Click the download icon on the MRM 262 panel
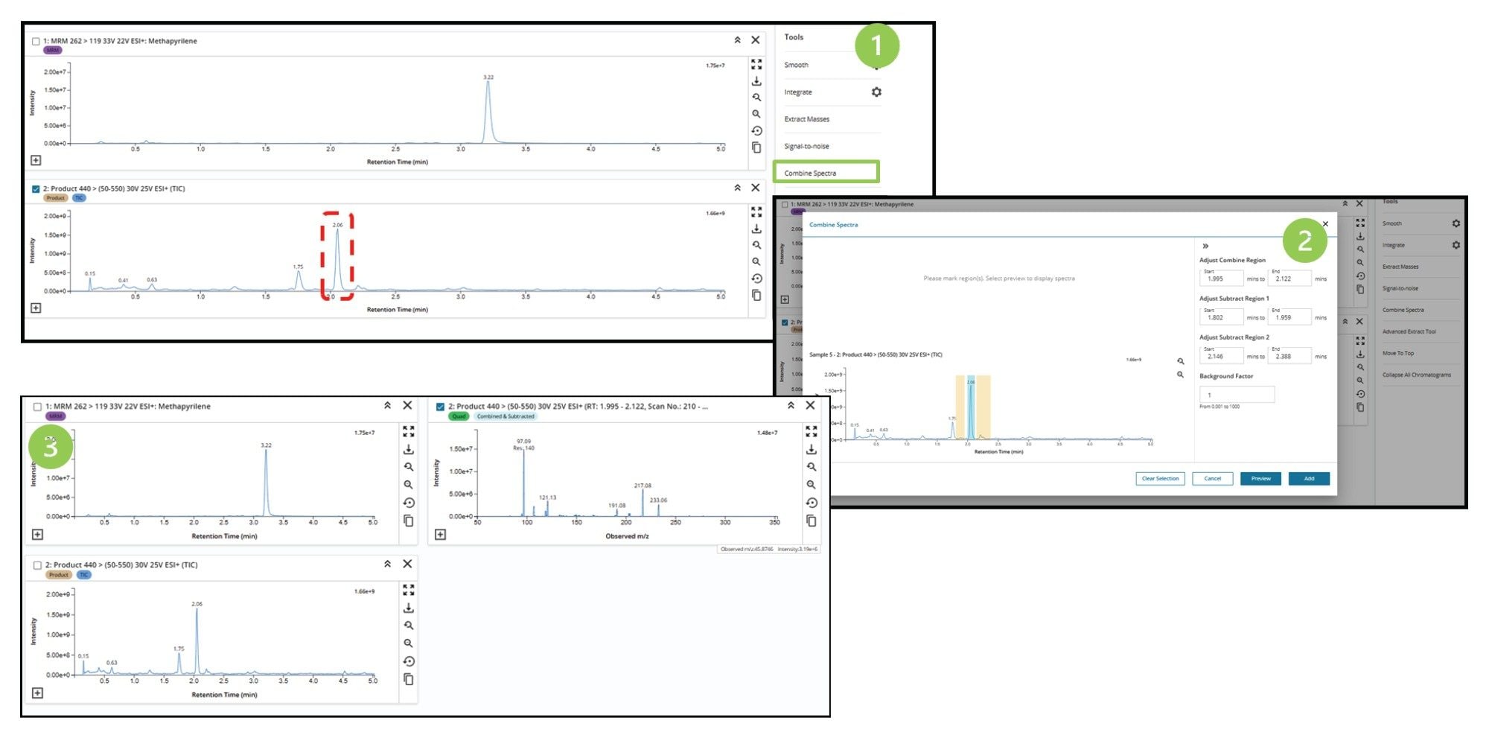1489x738 pixels. 756,82
